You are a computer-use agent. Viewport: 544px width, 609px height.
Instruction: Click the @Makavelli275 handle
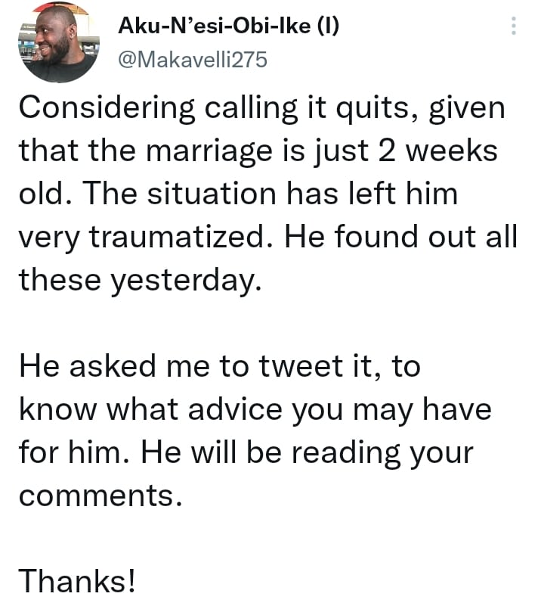point(193,60)
